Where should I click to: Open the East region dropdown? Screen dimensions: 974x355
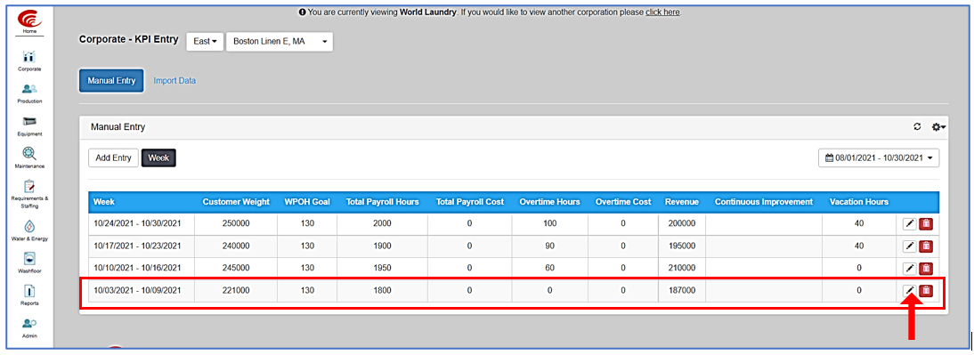(205, 42)
